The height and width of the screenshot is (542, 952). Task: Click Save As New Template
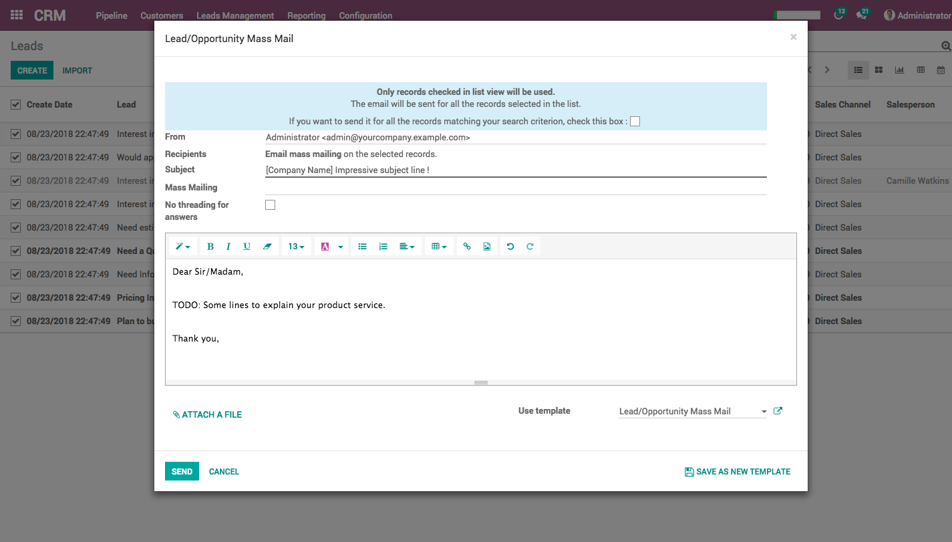[x=737, y=472]
